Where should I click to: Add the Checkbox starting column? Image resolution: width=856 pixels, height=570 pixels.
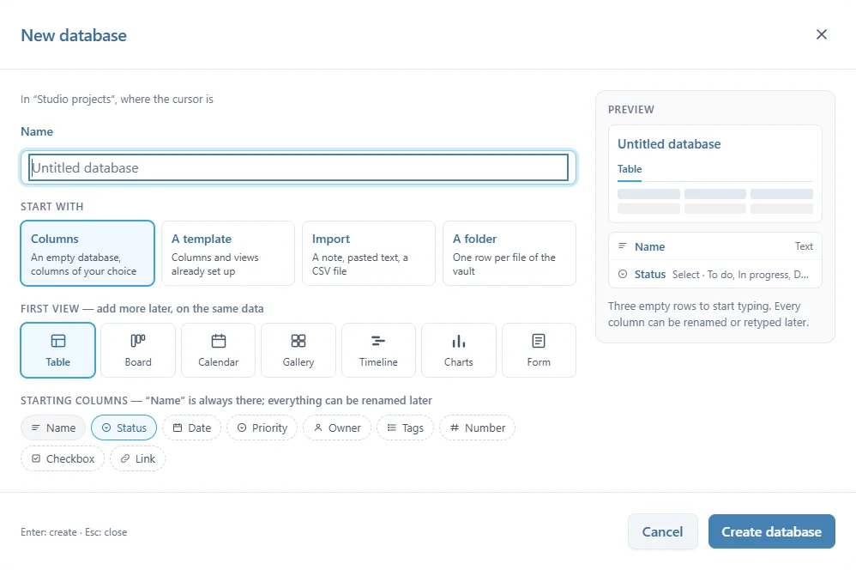click(63, 458)
